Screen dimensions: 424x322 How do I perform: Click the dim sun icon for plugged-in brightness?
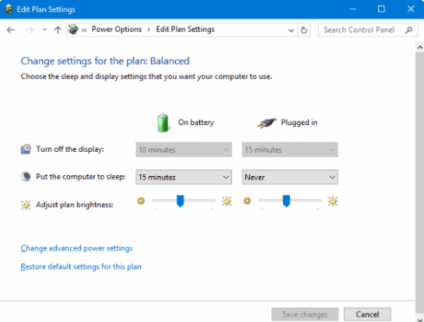(x=247, y=201)
